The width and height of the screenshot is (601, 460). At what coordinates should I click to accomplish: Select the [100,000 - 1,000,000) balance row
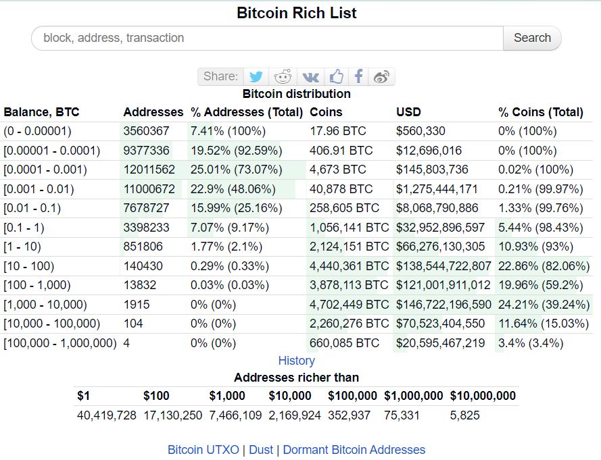click(x=60, y=343)
